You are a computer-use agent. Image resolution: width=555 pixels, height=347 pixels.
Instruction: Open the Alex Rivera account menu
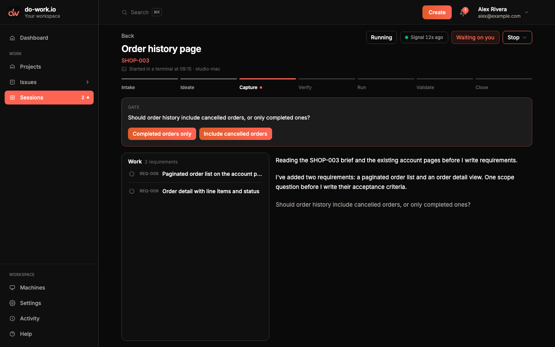coord(503,12)
